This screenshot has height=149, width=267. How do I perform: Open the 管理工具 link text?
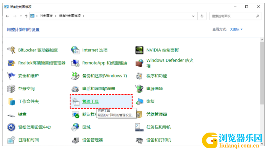(90, 101)
